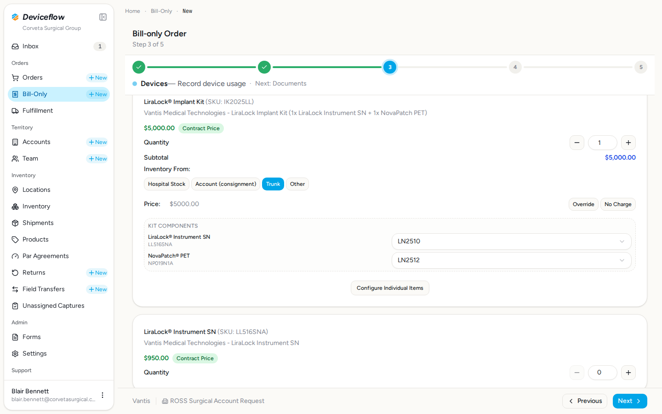Select Account (consignment) inventory source
662x414 pixels.
tap(226, 184)
